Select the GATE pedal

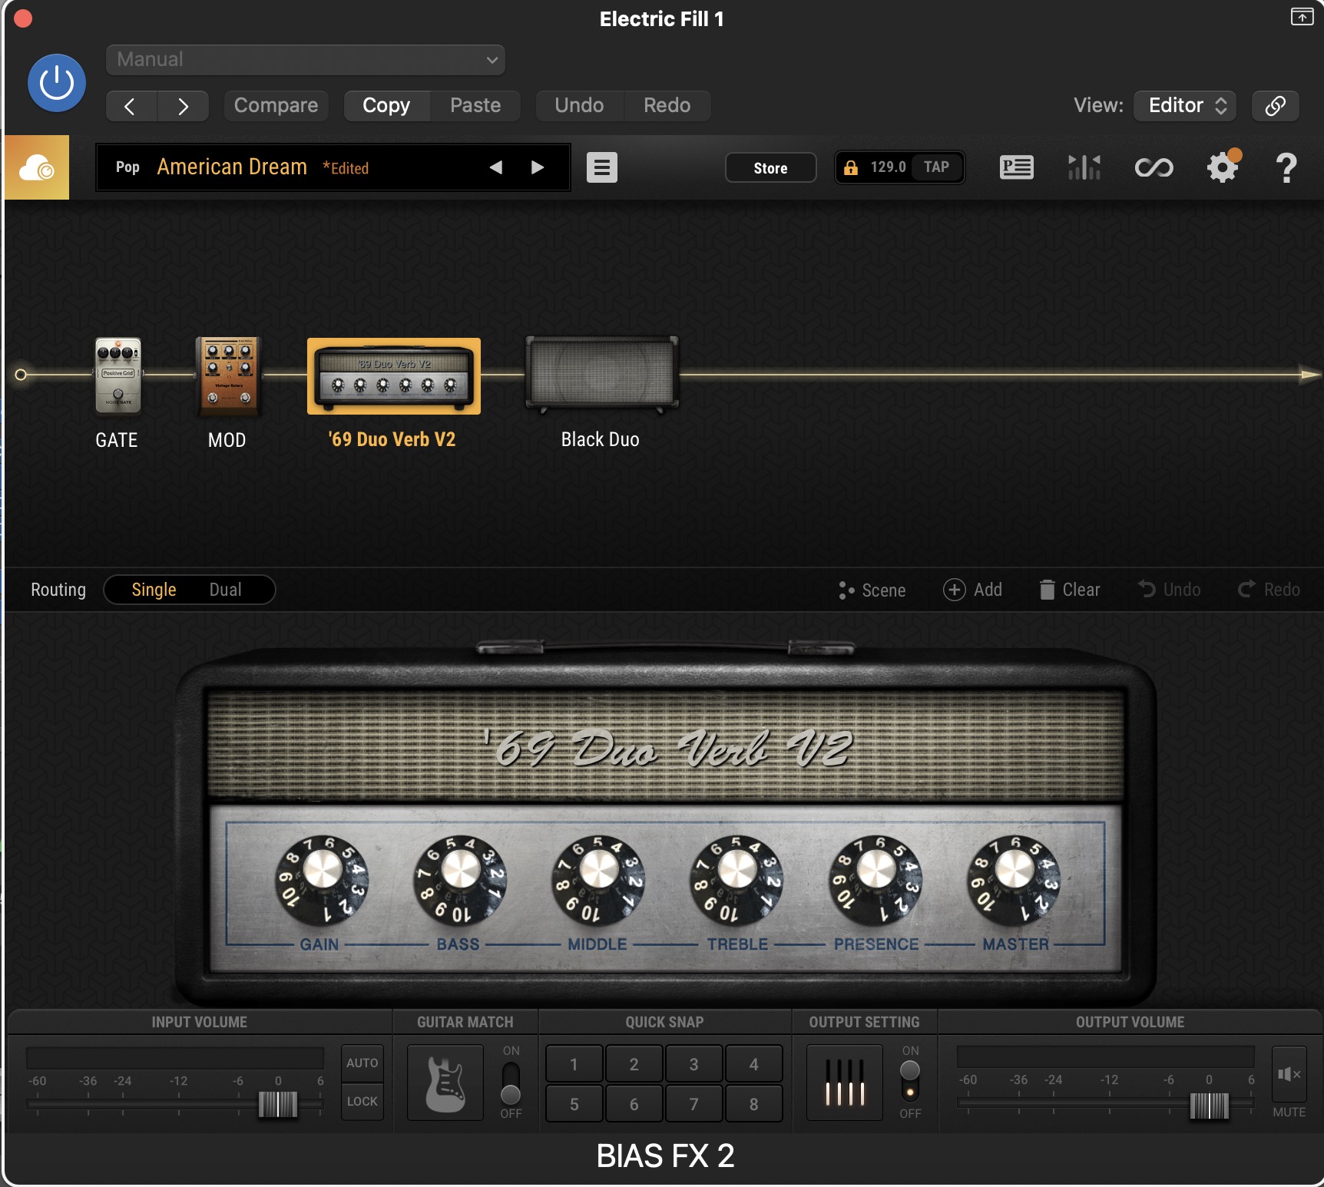coord(118,375)
